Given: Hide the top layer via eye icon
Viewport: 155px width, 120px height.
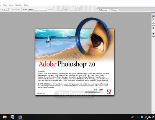Looking at the screenshot, I should 153,28.
